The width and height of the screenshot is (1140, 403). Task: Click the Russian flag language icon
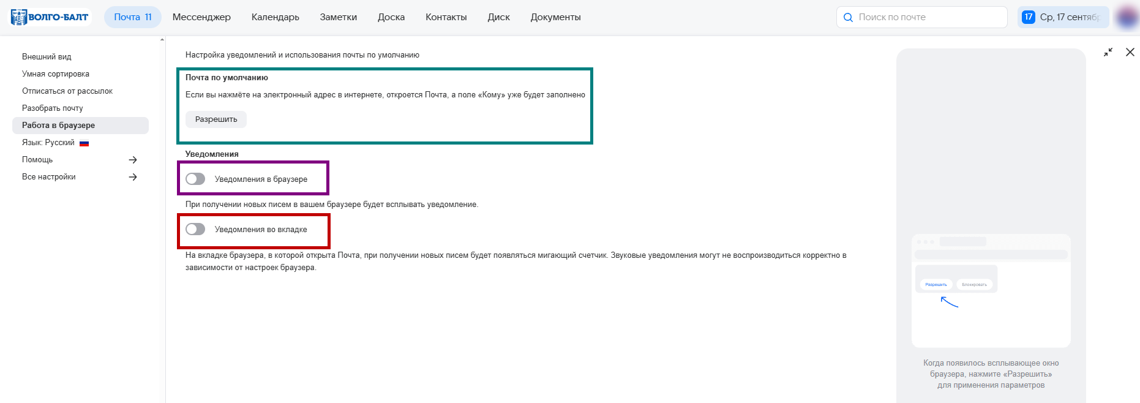pos(84,143)
